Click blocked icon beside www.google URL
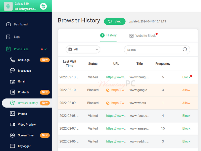 [108, 90]
